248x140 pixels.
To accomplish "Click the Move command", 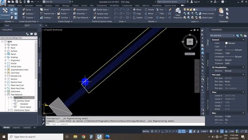I will pyautogui.click(x=137, y=9).
